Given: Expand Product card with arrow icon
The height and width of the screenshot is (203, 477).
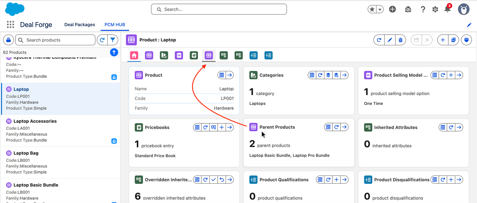Looking at the screenshot, I should [230, 75].
